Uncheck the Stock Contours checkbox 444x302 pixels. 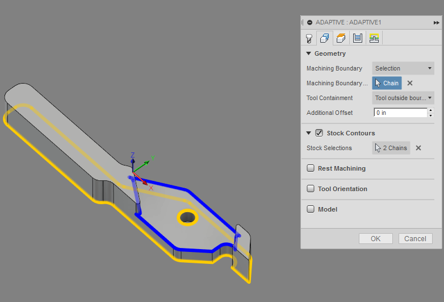tap(319, 133)
